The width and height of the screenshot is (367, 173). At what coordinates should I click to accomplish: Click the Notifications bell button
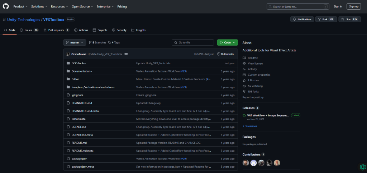tap(302, 19)
